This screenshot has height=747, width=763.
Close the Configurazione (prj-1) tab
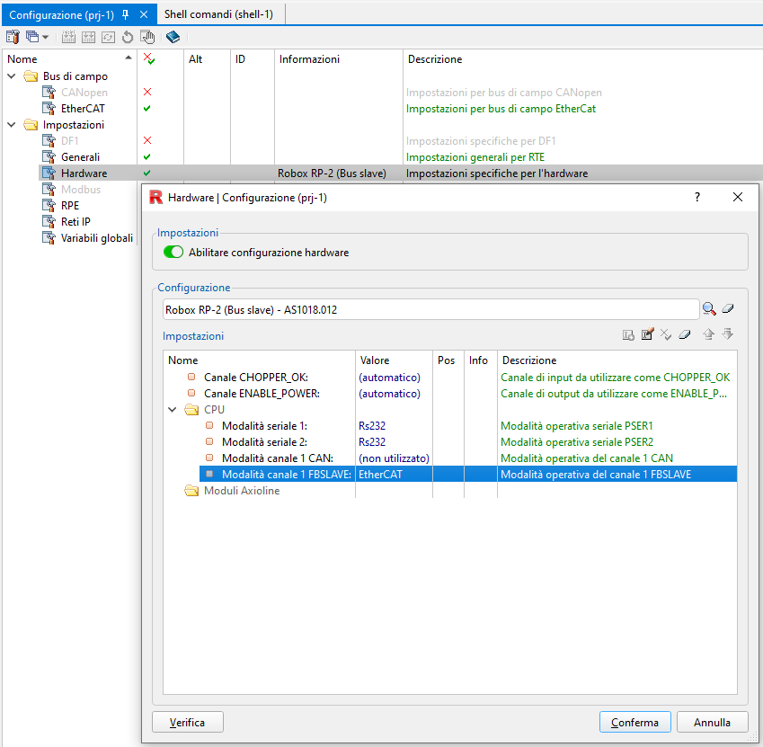(144, 14)
